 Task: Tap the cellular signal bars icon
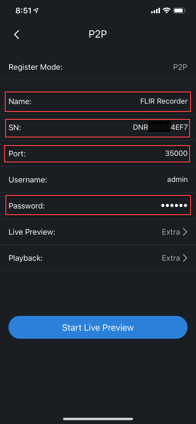156,11
